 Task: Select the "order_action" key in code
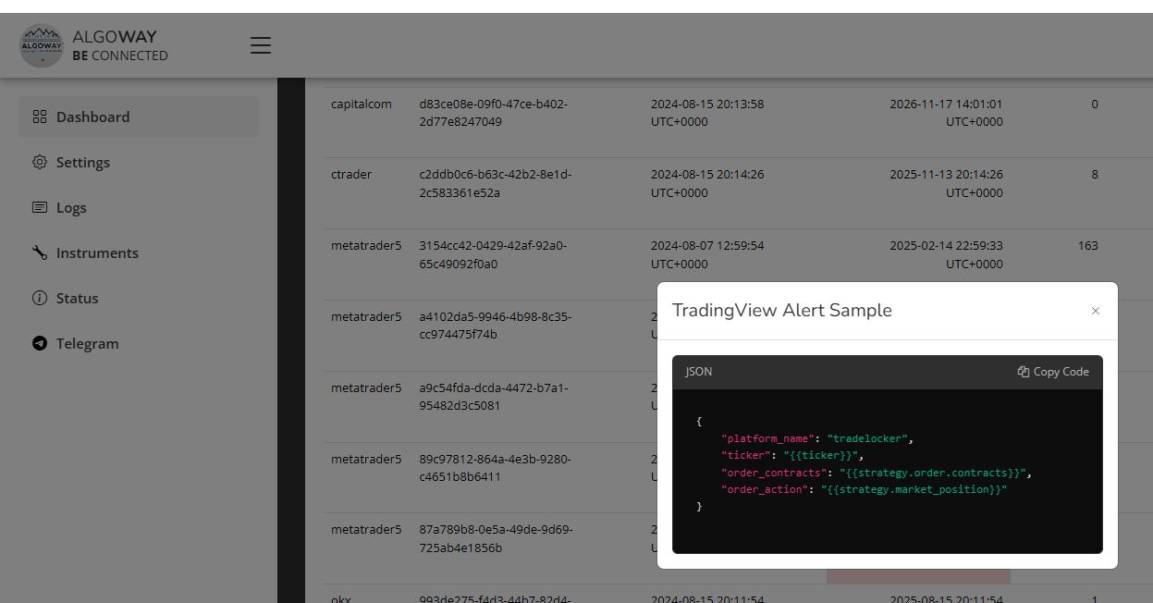click(767, 489)
